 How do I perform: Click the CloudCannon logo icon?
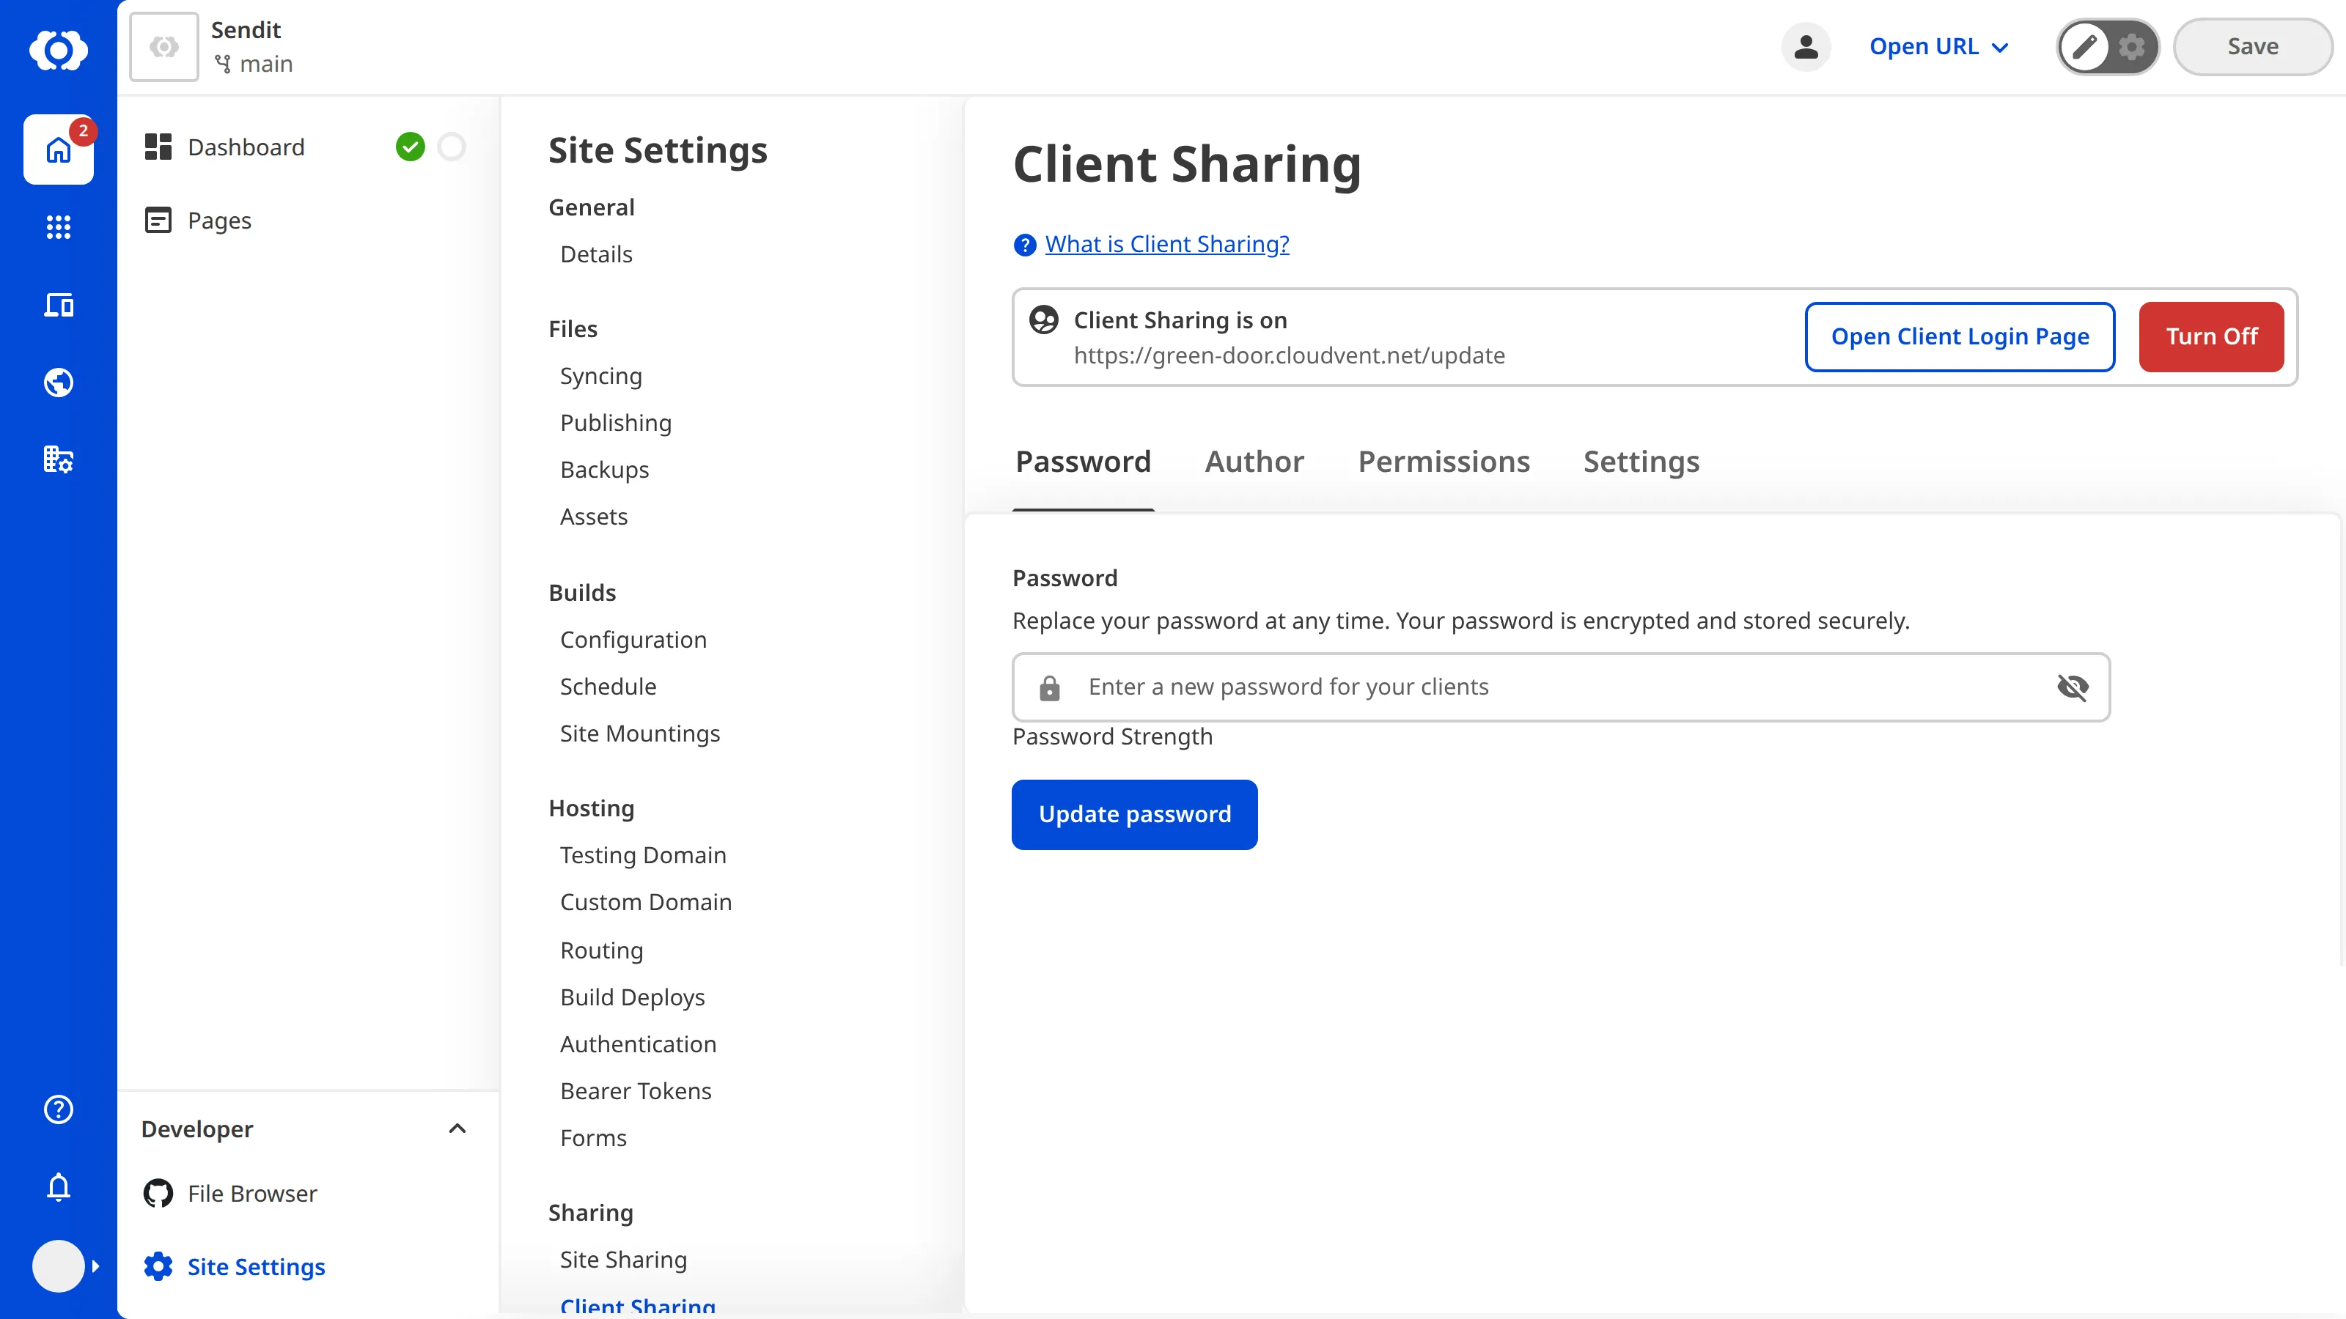click(59, 49)
